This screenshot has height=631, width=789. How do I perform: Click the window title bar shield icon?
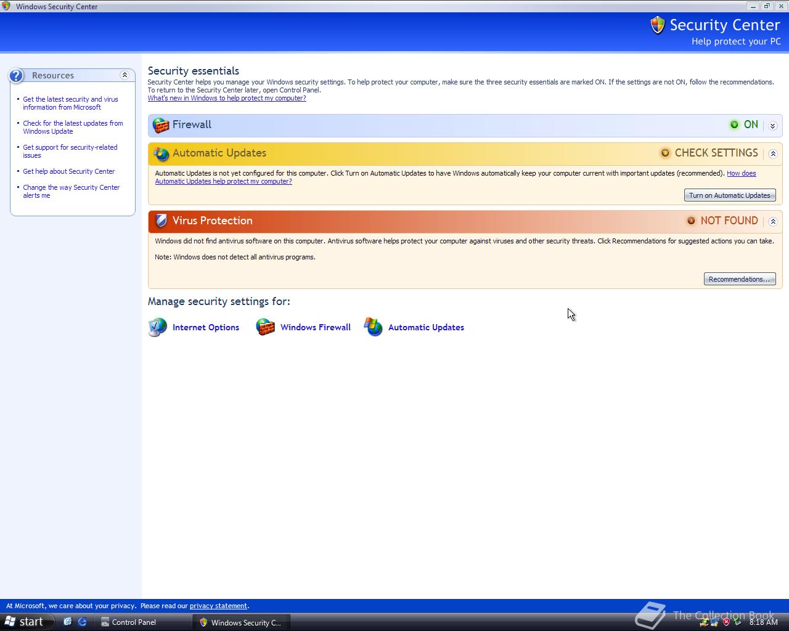click(6, 6)
